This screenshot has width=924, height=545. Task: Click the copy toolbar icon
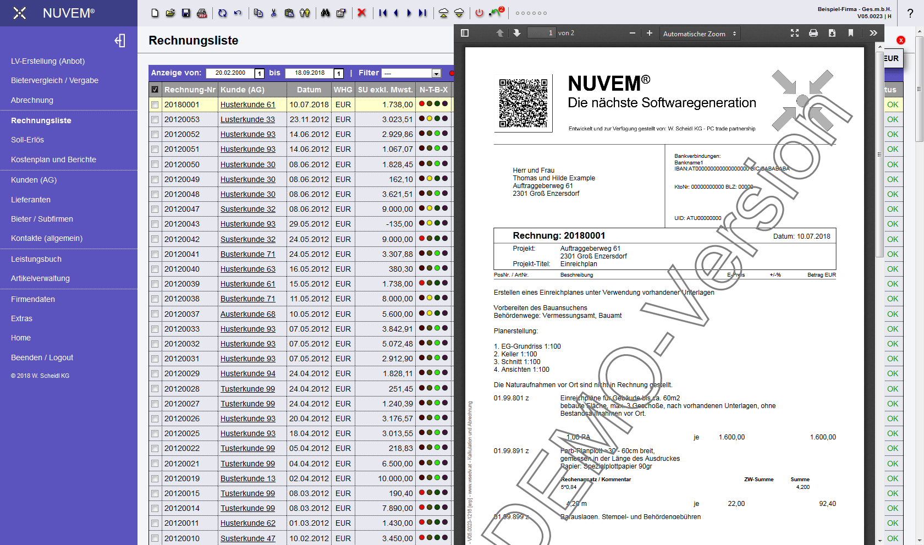tap(258, 13)
